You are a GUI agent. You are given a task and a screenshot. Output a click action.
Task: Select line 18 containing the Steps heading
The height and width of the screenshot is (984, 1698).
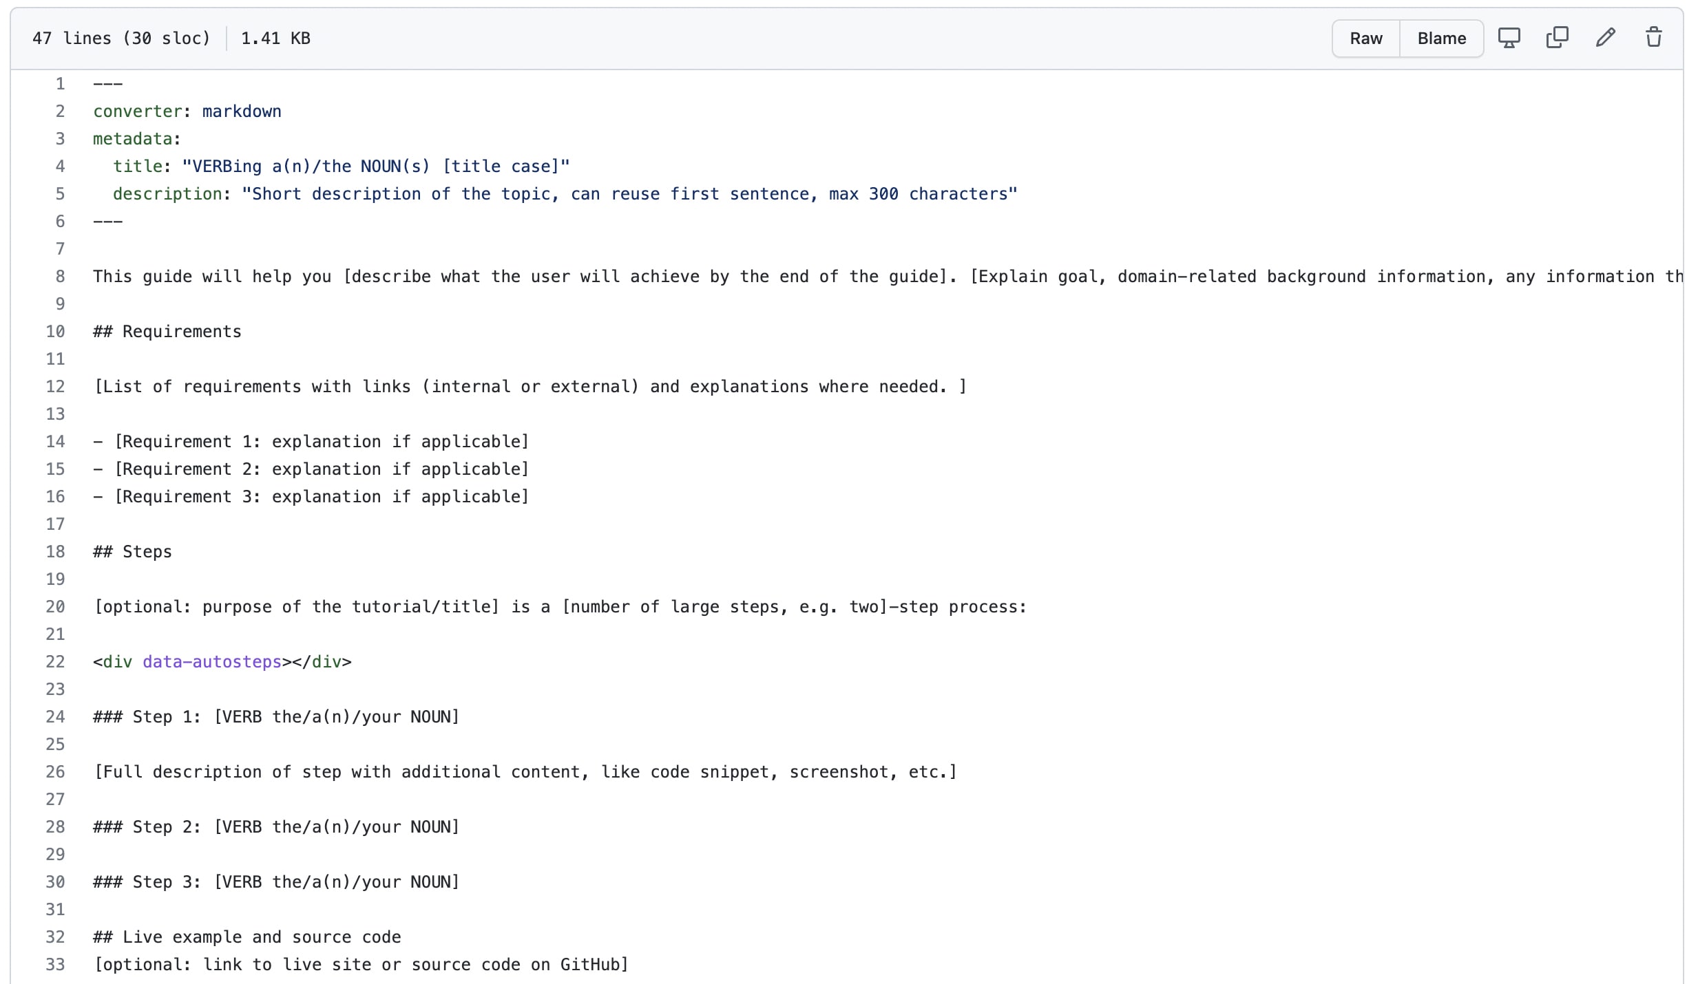tap(55, 551)
